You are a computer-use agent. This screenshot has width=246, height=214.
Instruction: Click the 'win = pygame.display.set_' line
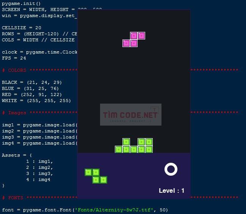click(x=39, y=16)
